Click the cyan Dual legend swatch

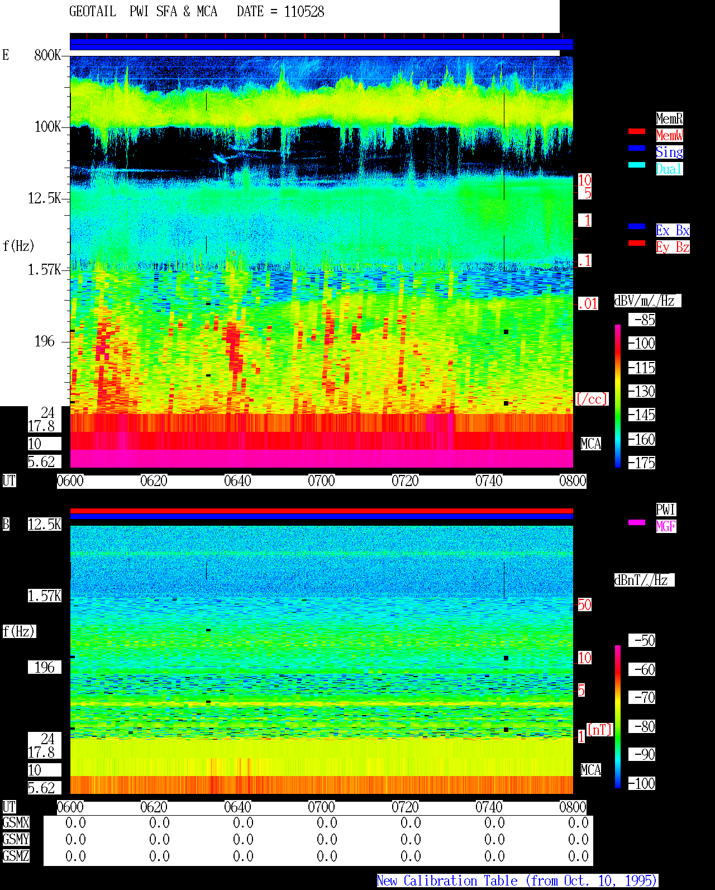pyautogui.click(x=637, y=165)
